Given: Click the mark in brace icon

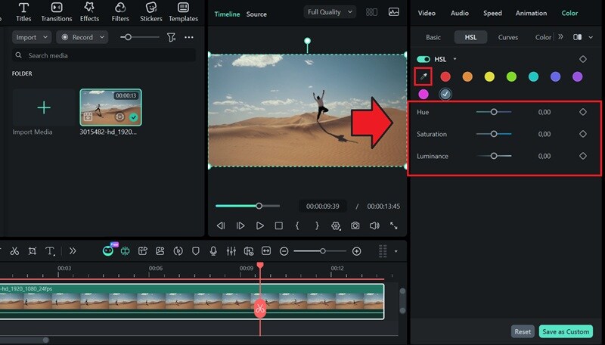Looking at the screenshot, I should pos(297,225).
